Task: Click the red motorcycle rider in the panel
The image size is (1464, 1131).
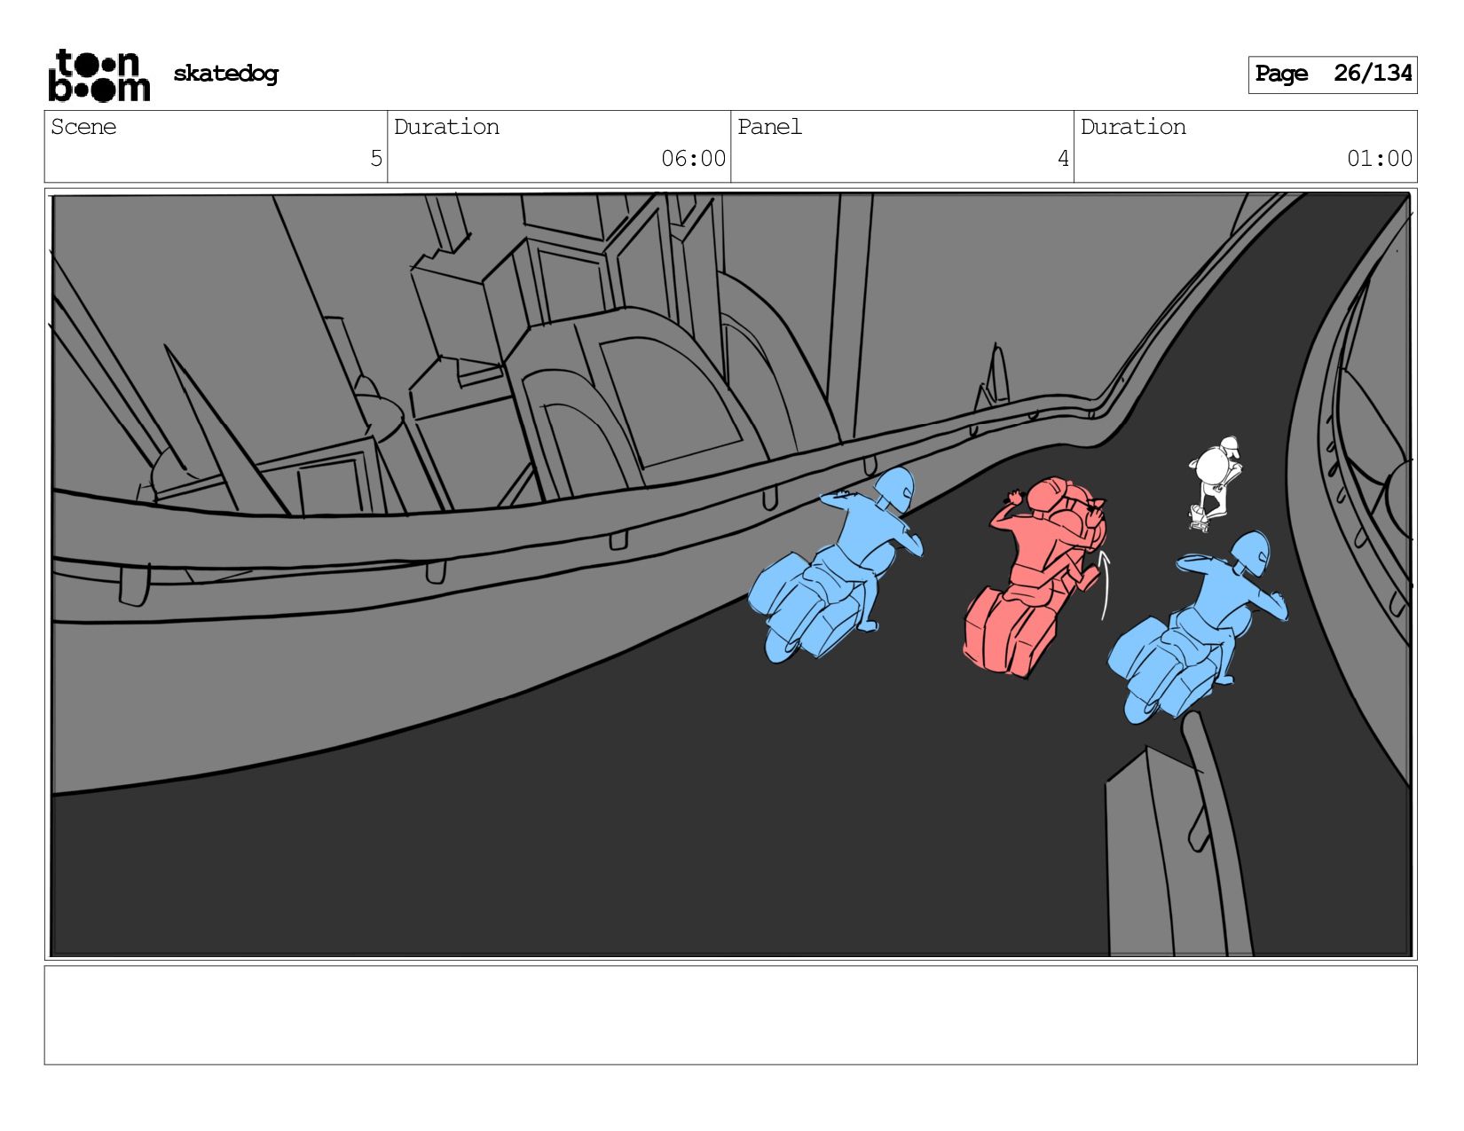Action: point(1036,577)
